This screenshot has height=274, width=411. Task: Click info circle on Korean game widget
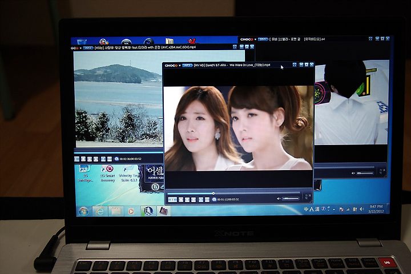click(x=155, y=187)
